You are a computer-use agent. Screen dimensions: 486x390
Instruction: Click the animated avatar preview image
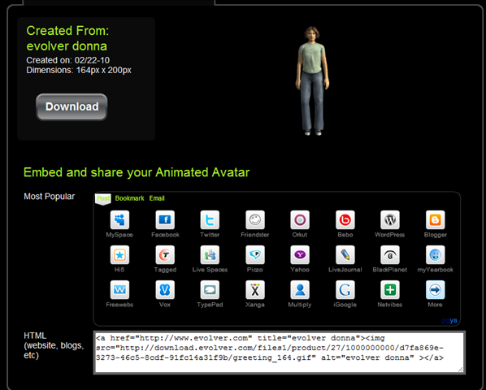(312, 81)
